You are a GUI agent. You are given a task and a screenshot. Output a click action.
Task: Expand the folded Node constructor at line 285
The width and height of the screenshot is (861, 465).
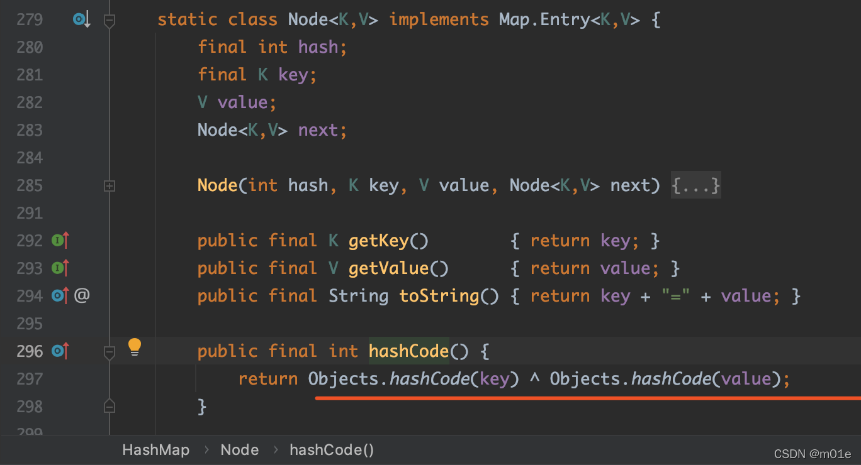click(110, 186)
